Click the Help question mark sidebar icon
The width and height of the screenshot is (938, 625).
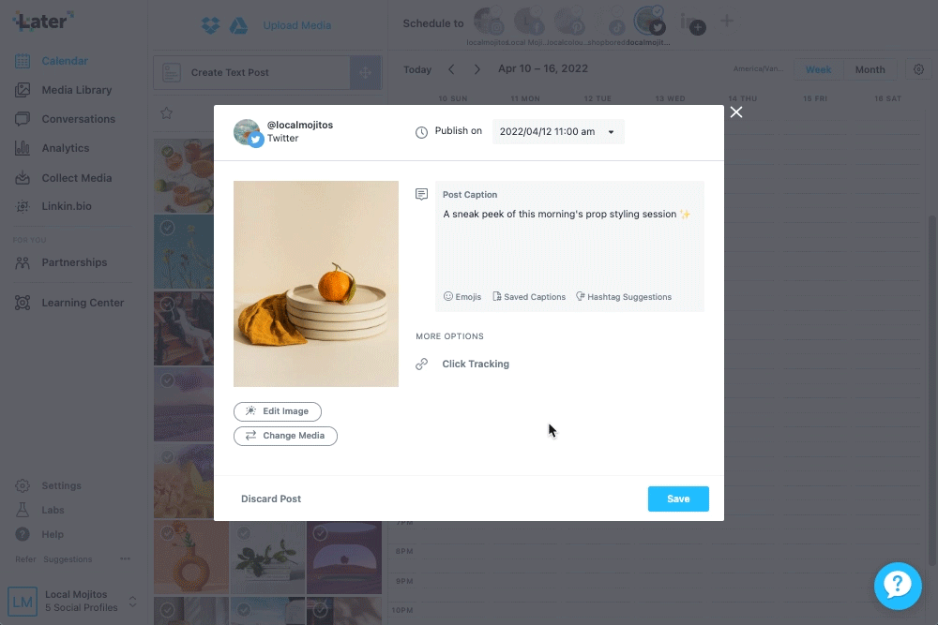click(x=23, y=534)
